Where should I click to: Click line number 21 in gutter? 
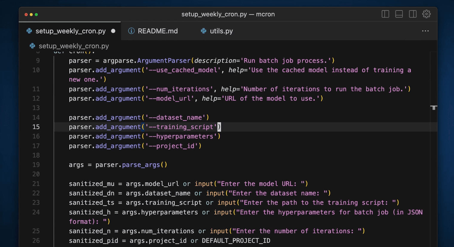(x=36, y=184)
